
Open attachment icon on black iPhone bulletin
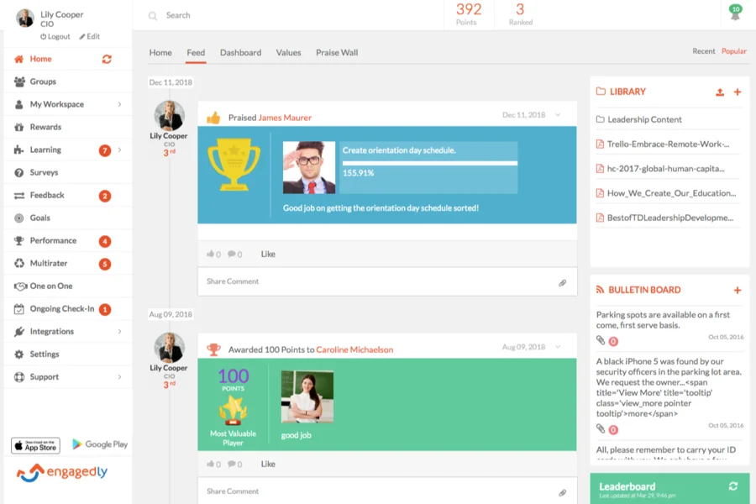click(601, 428)
